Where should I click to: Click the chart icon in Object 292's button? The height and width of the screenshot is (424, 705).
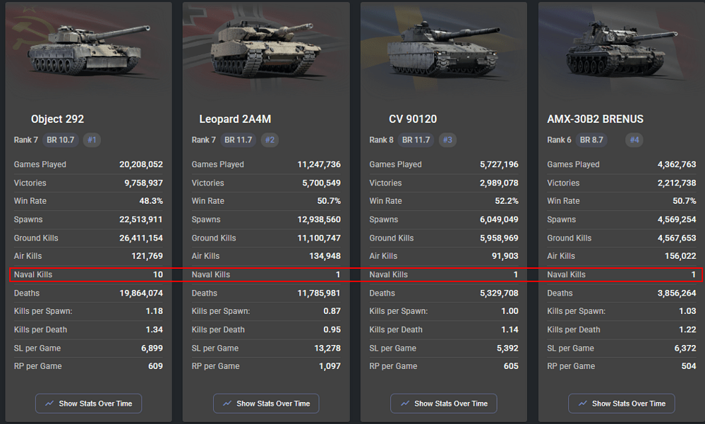pyautogui.click(x=49, y=404)
